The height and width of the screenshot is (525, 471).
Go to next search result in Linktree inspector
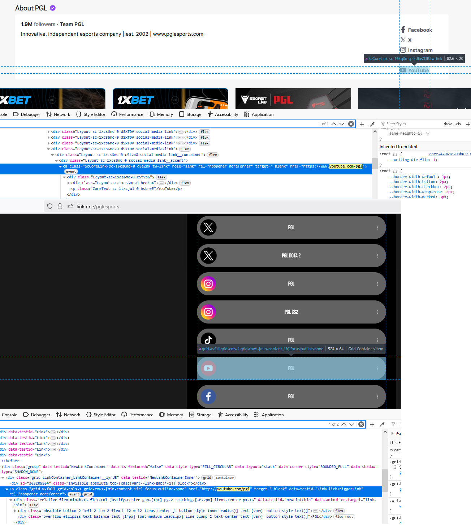point(352,424)
